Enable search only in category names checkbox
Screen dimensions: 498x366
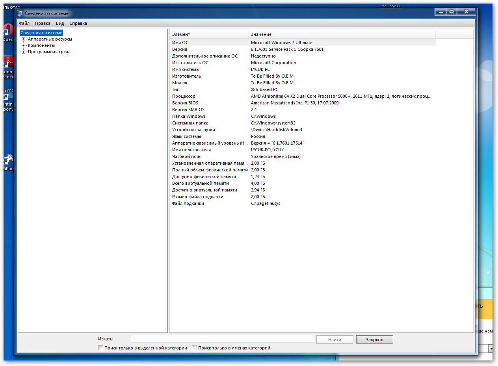(x=195, y=348)
